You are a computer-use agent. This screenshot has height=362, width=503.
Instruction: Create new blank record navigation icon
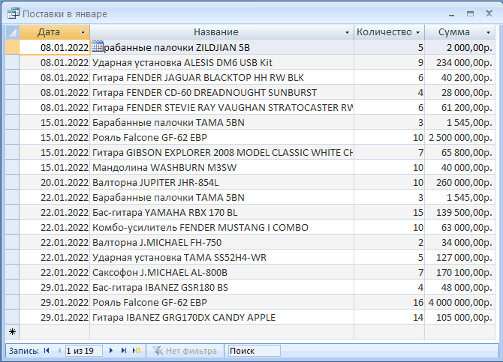tap(137, 351)
